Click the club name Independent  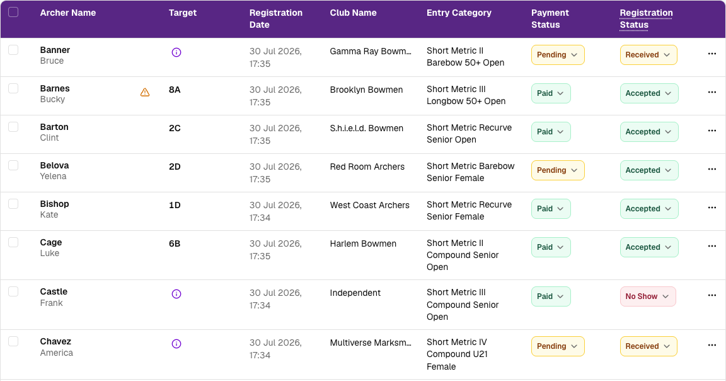(x=355, y=293)
